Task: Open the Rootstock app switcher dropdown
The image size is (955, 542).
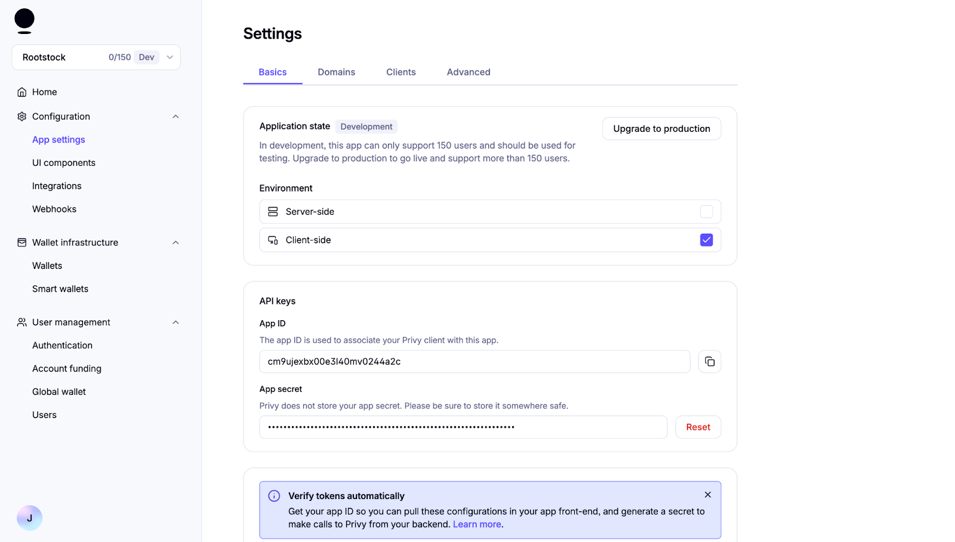Action: [170, 57]
